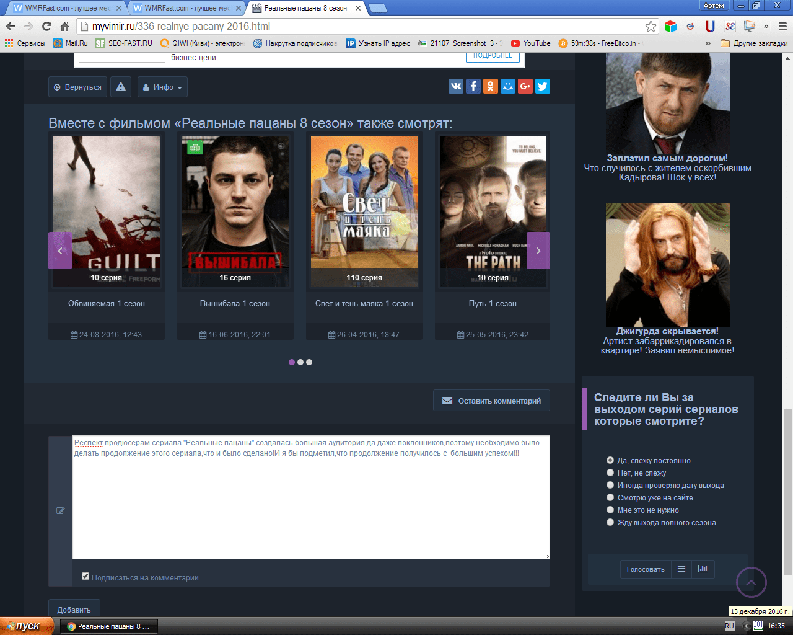Share on Odnoklassniki icon
The image size is (793, 635).
[491, 86]
